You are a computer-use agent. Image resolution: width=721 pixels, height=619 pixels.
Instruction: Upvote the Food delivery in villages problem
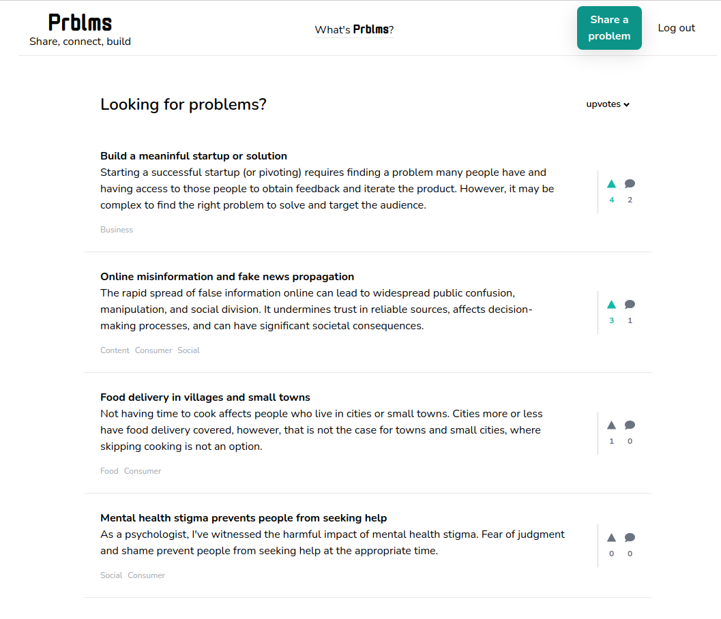click(x=611, y=425)
